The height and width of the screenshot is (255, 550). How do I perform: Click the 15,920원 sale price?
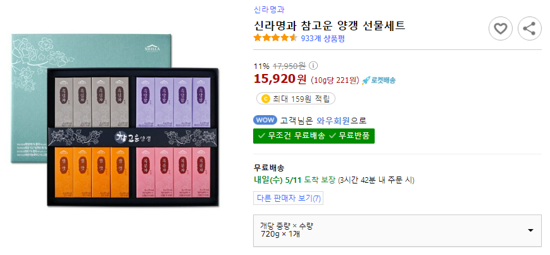click(x=280, y=79)
